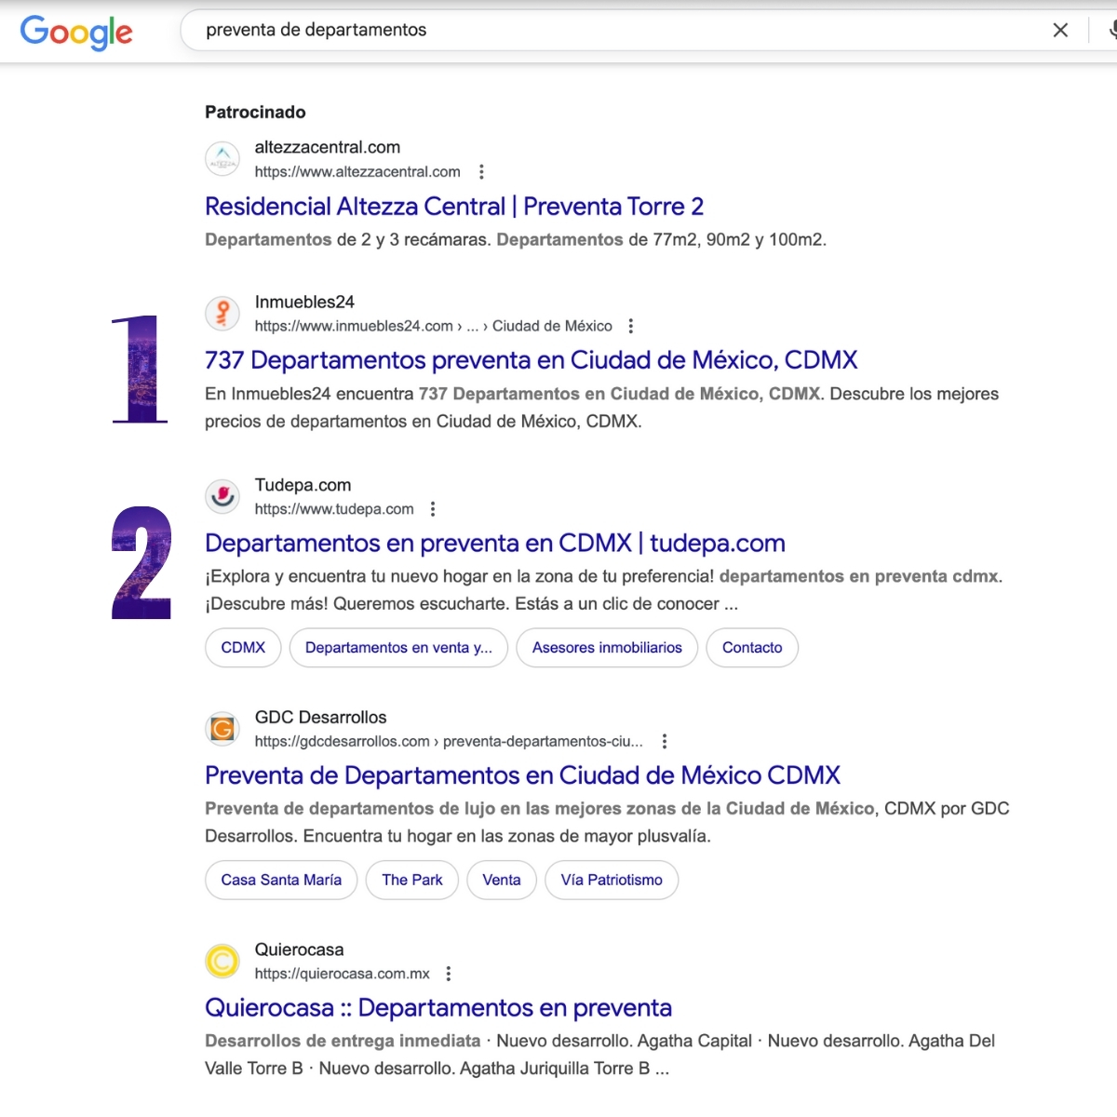Image resolution: width=1117 pixels, height=1117 pixels.
Task: Click the GDC Desarrollos favicon
Action: 222,729
